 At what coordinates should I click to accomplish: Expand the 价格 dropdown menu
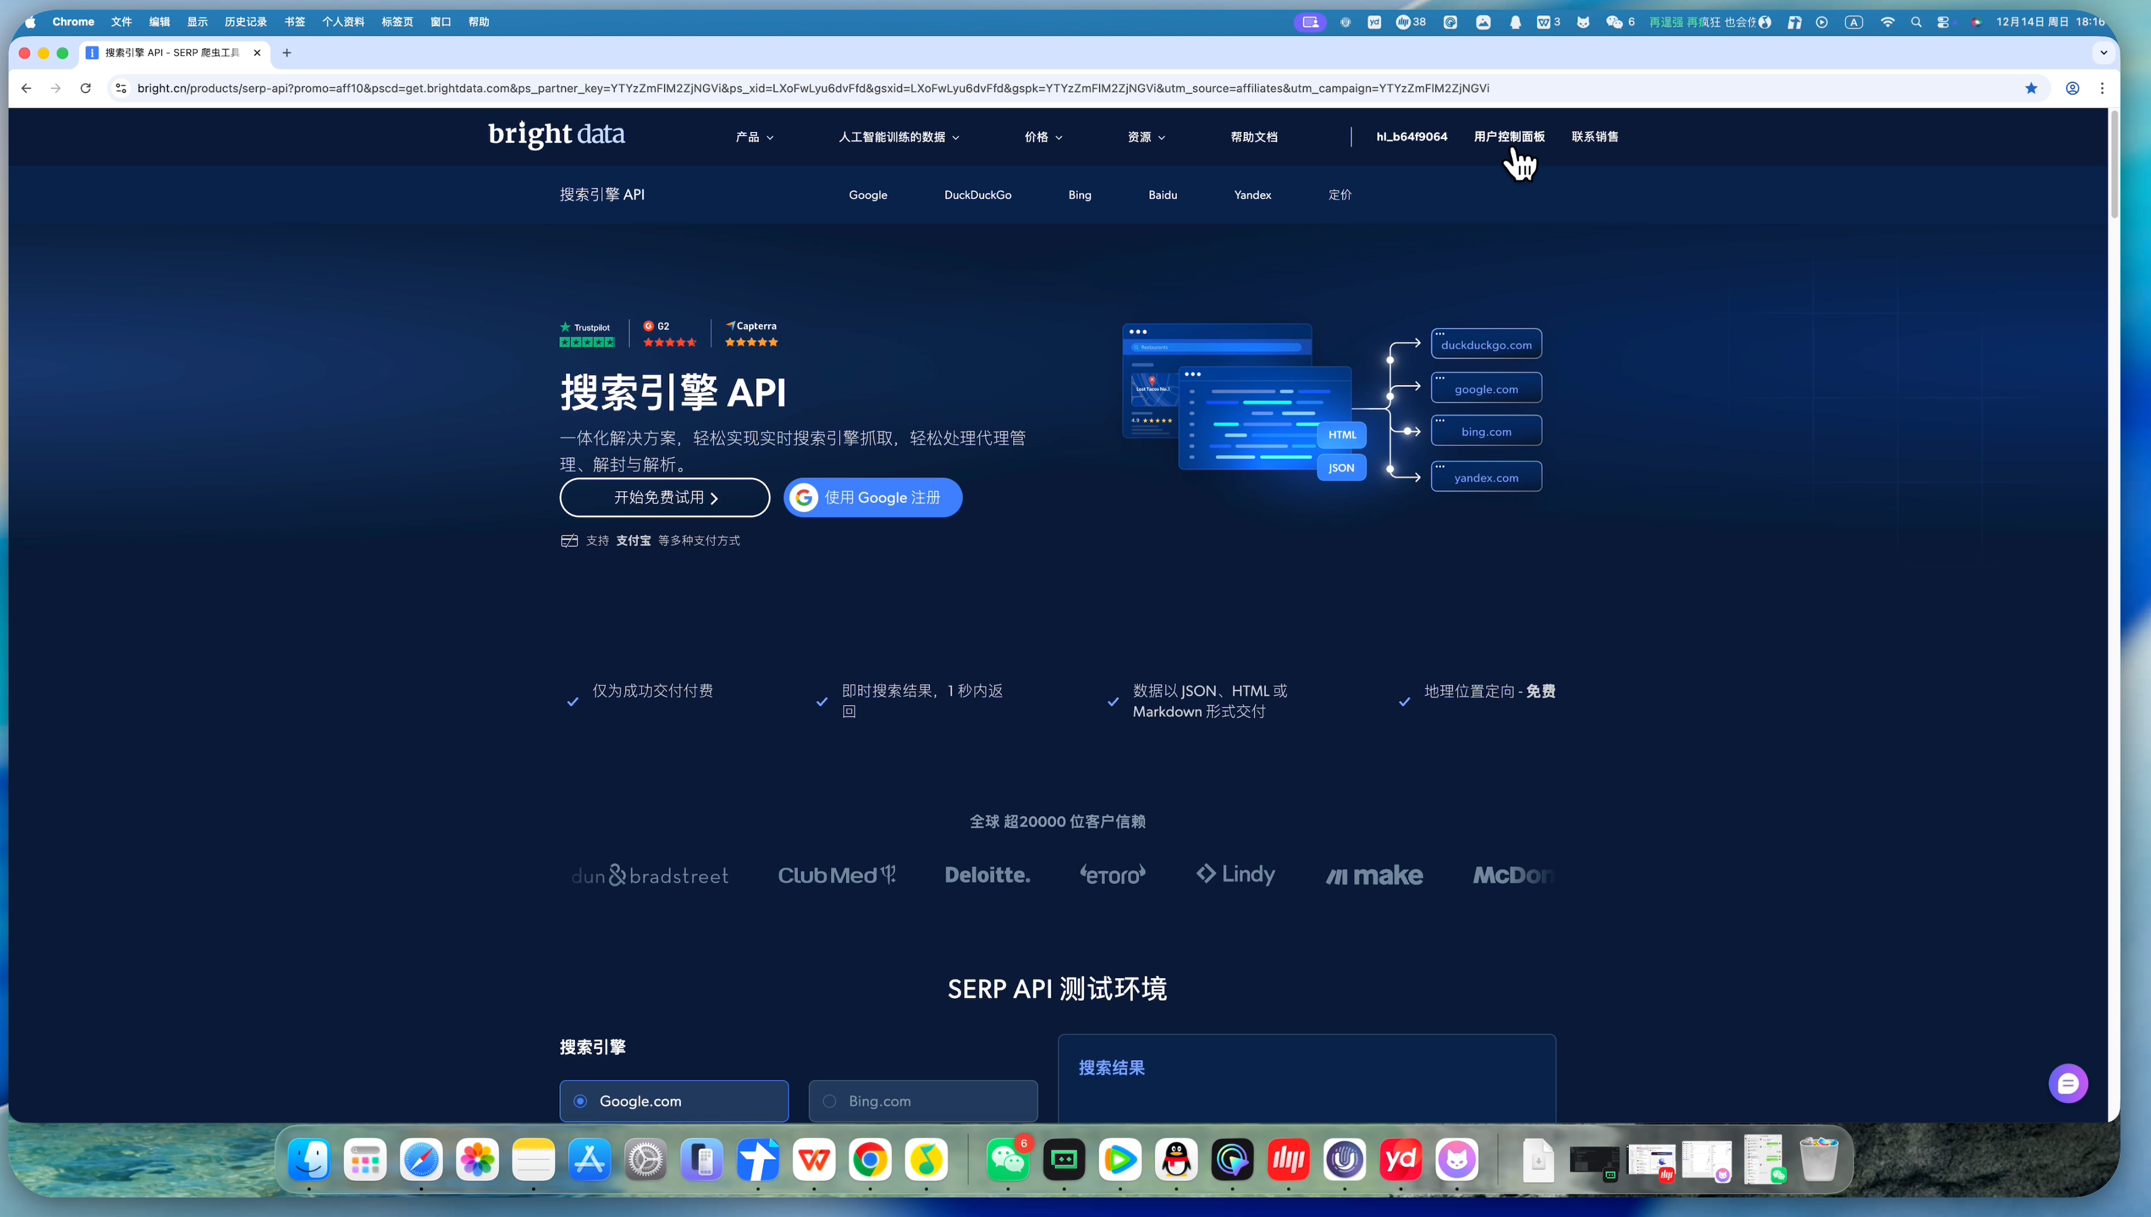(x=1043, y=137)
